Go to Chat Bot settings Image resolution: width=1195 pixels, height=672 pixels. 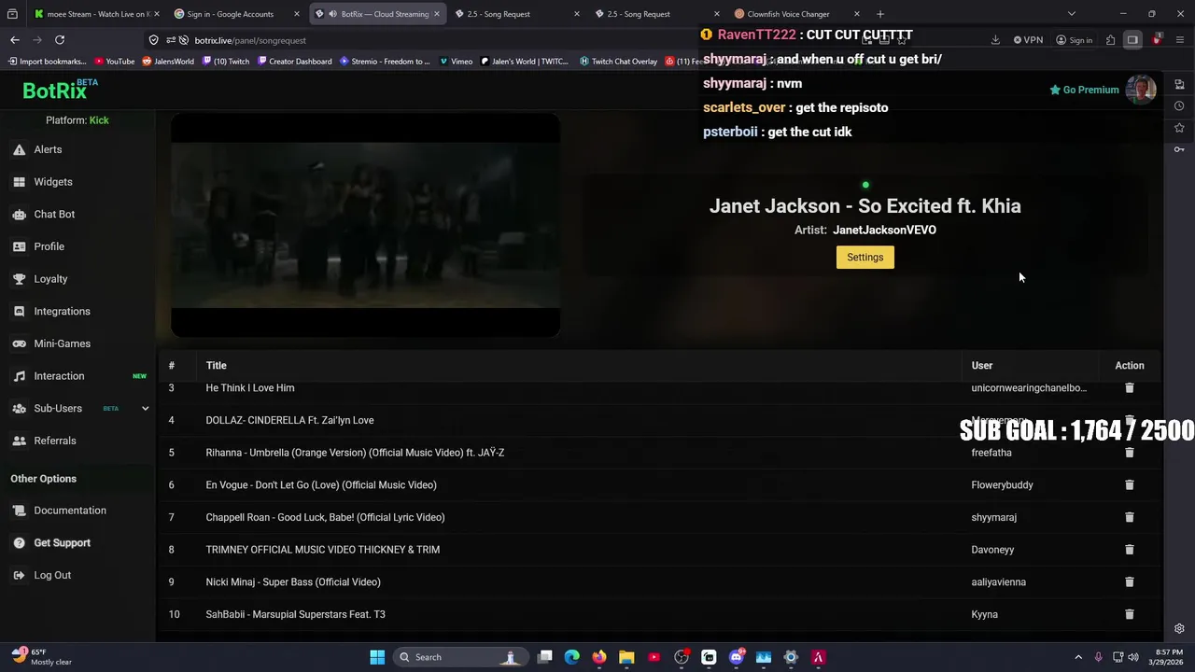pyautogui.click(x=54, y=214)
